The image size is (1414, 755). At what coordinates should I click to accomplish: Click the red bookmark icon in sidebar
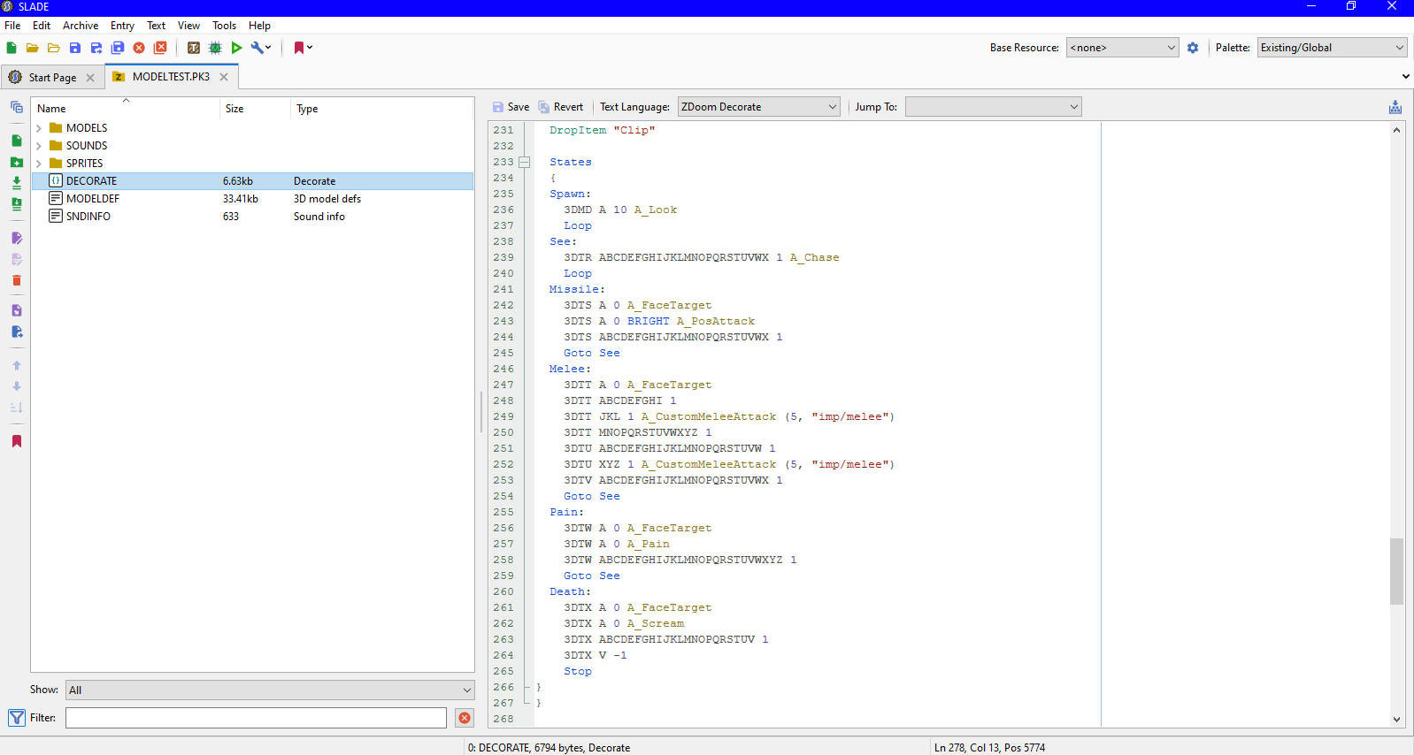16,441
